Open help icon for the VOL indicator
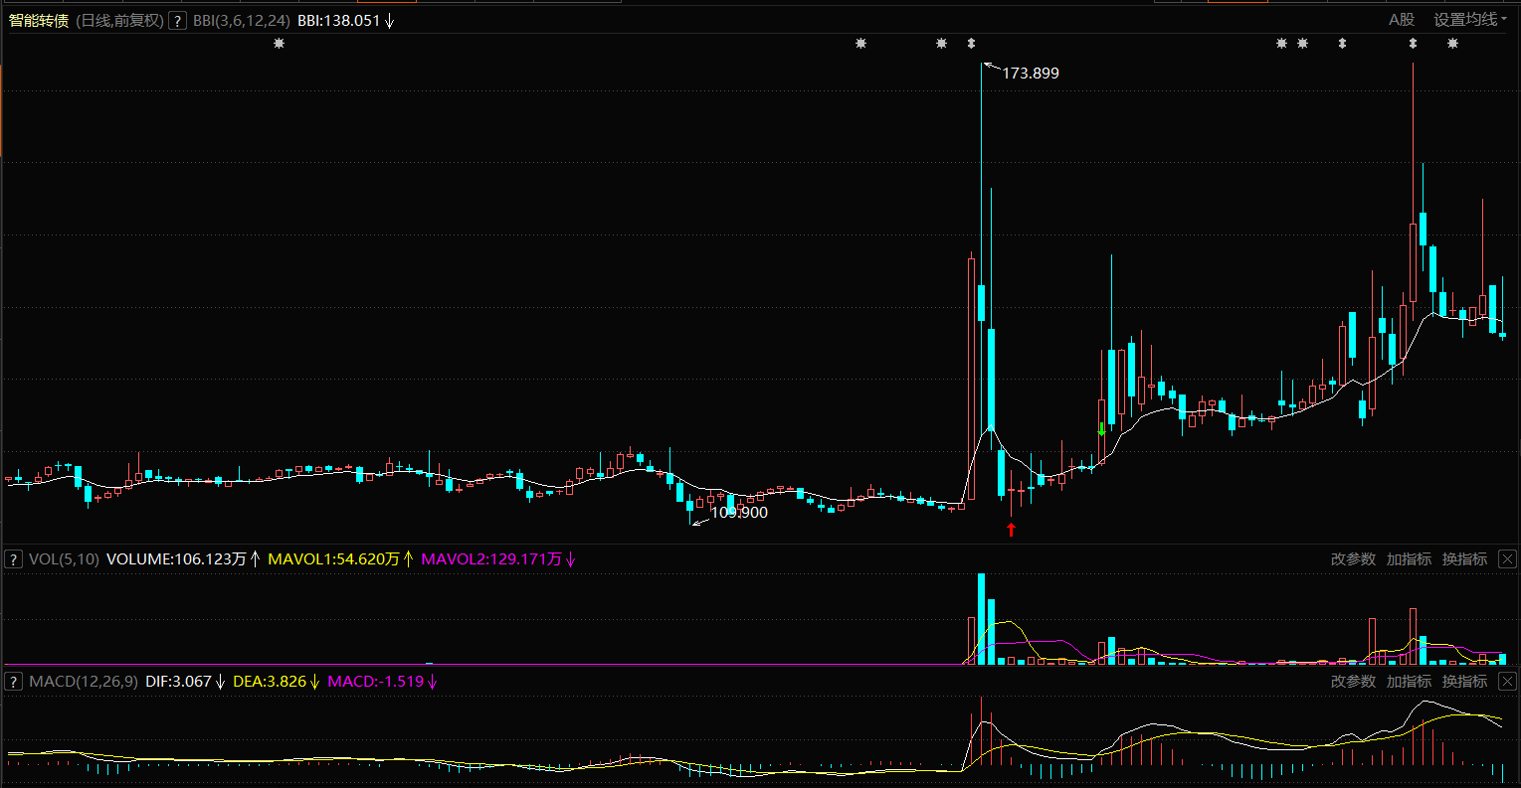 [14, 559]
